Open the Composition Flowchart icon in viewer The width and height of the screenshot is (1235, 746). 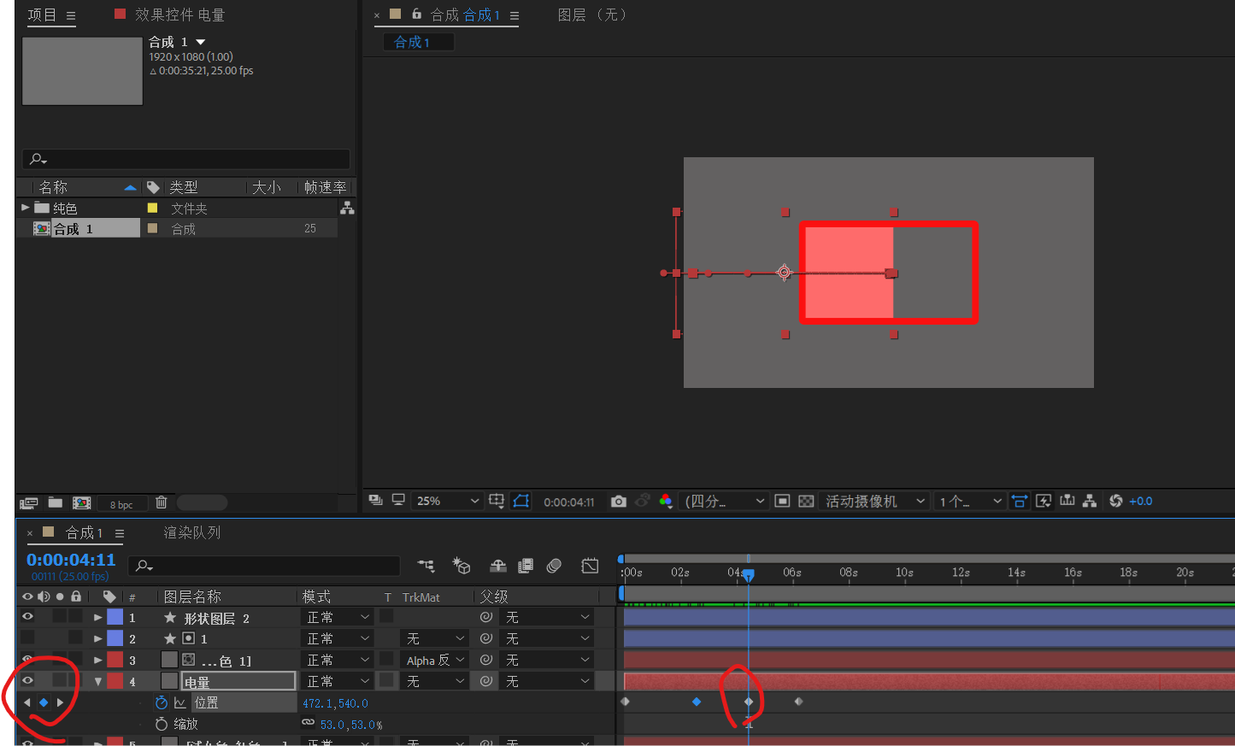[x=1090, y=501]
